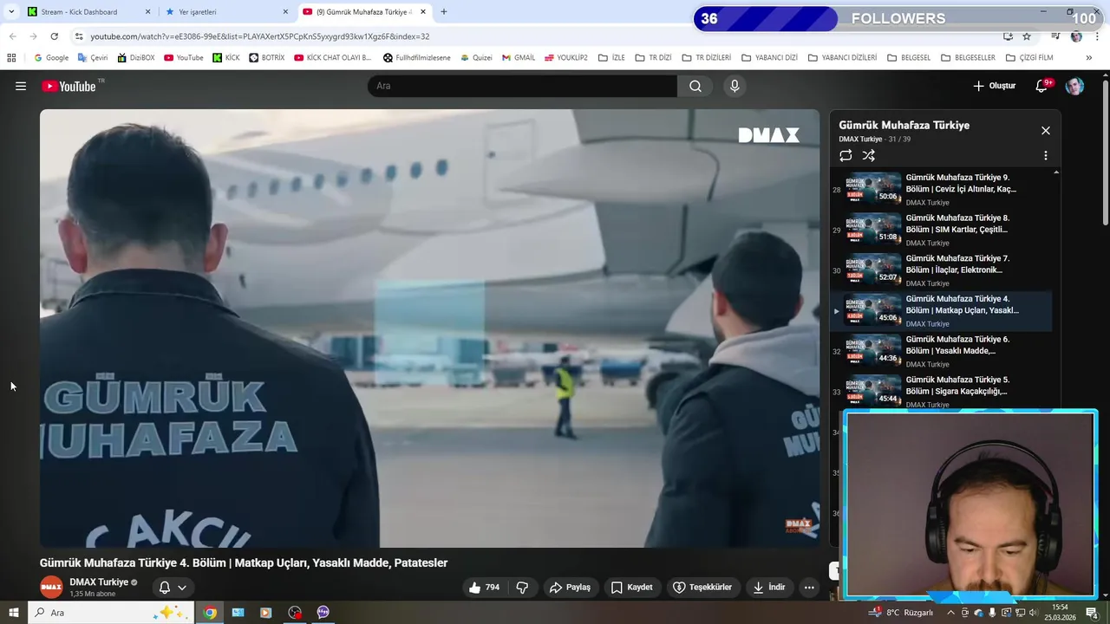Open Chrome from the Windows taskbar
1110x624 pixels.
[x=210, y=613]
